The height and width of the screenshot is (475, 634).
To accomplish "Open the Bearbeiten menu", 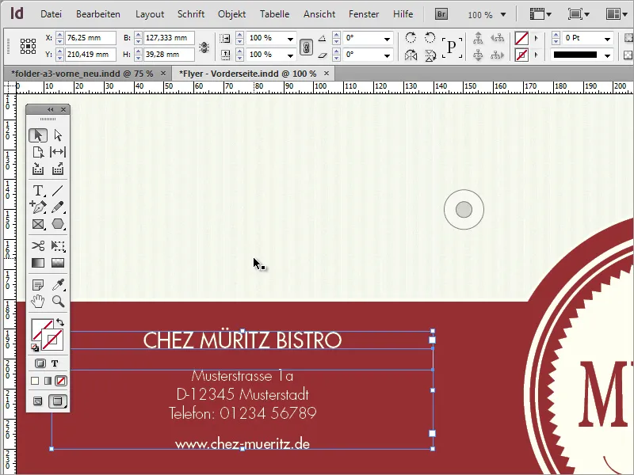I will tap(97, 14).
